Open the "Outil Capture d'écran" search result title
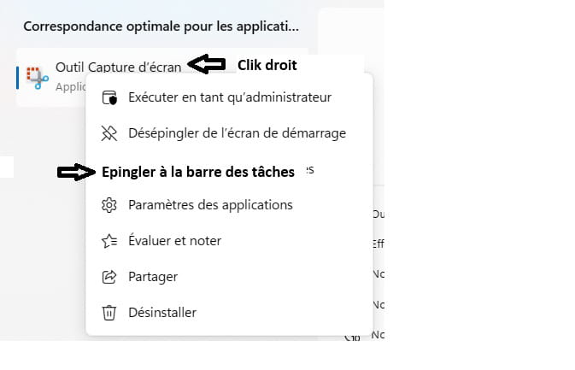This screenshot has height=370, width=575. click(x=118, y=67)
